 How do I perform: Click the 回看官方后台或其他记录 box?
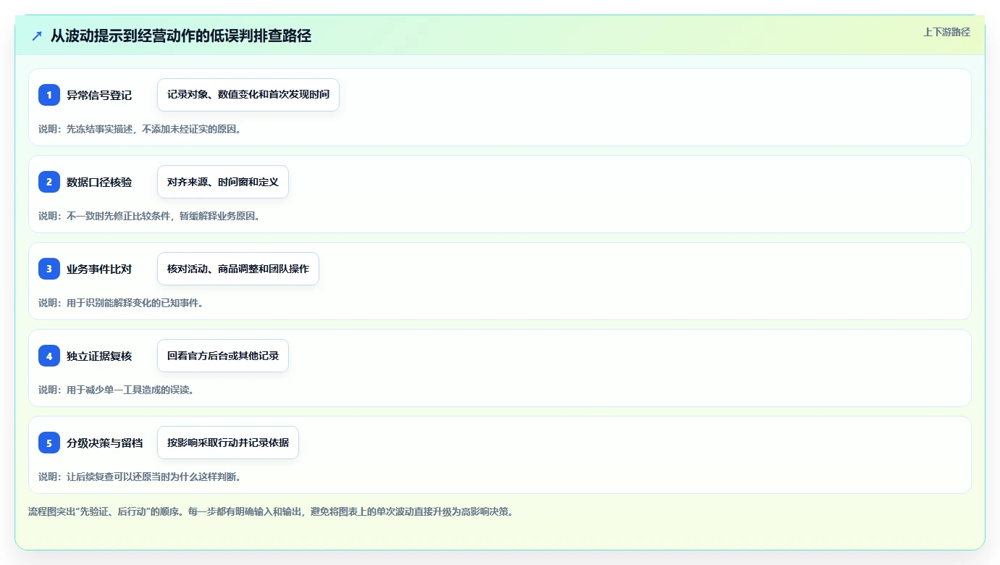223,356
